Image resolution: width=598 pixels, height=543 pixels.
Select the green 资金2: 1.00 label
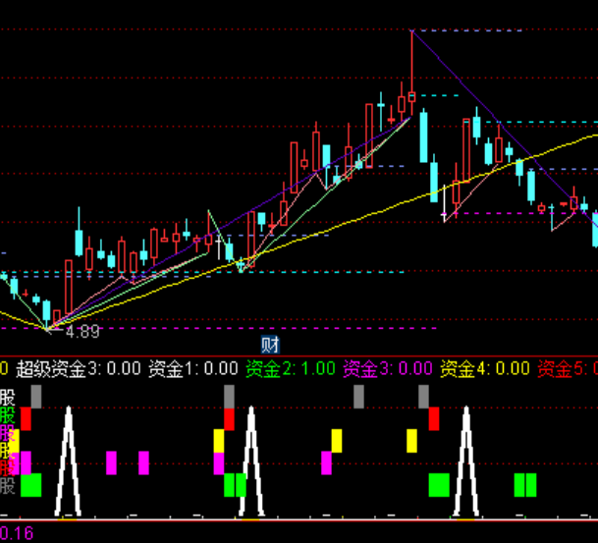coord(290,369)
